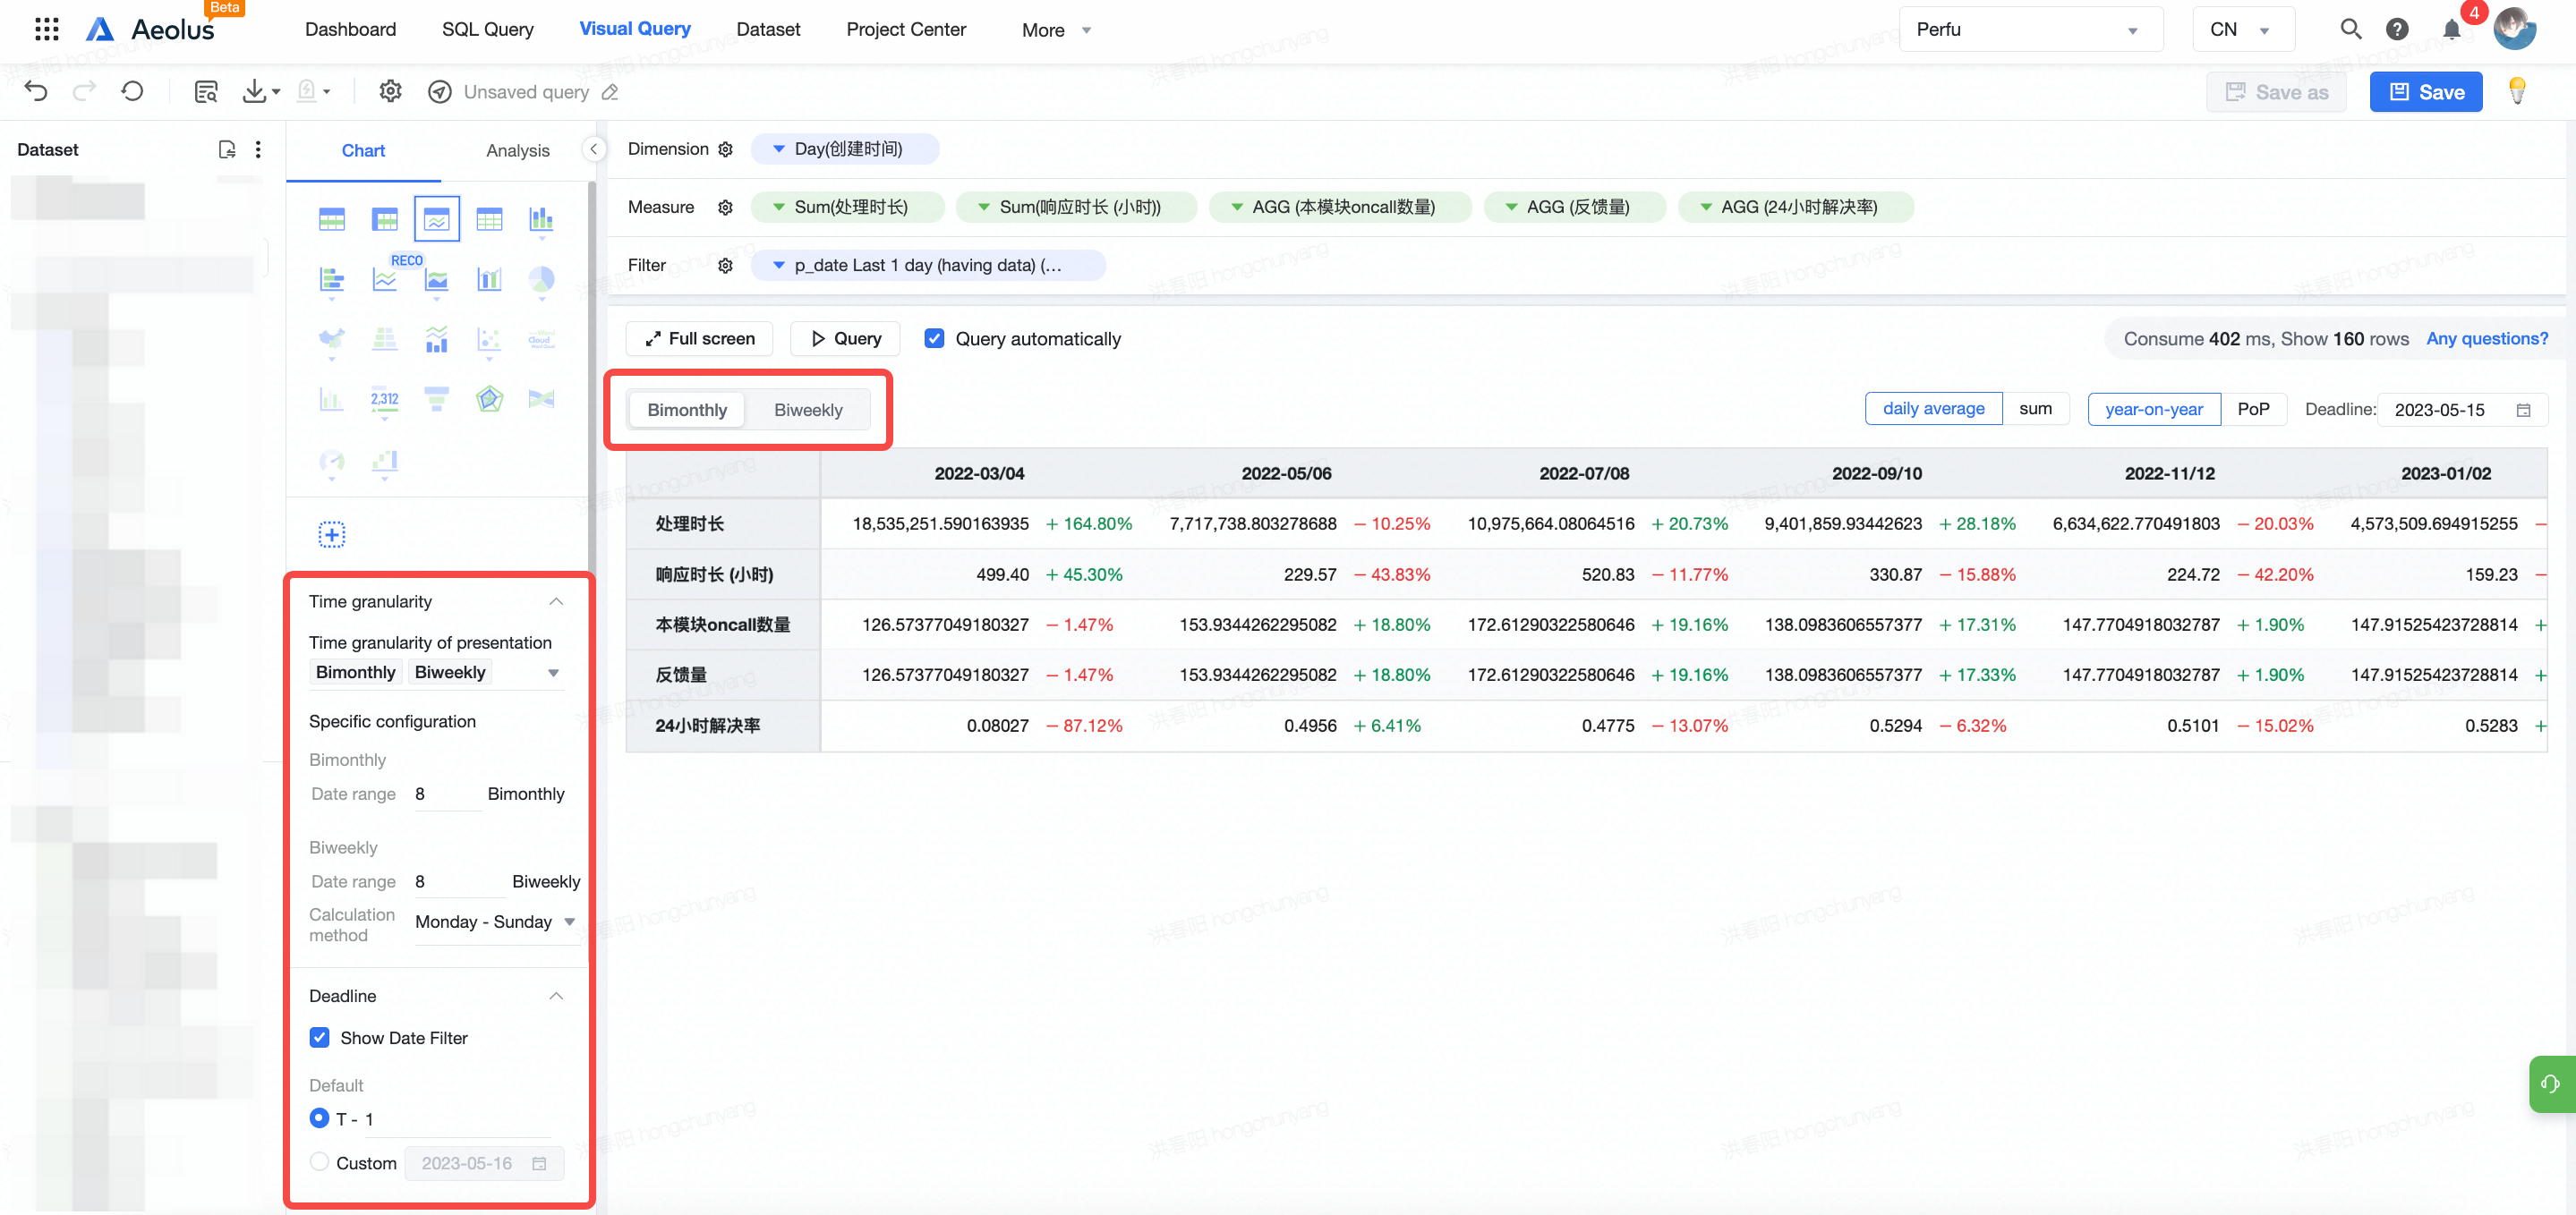The width and height of the screenshot is (2576, 1215).
Task: Open the Project Center menu
Action: click(906, 29)
